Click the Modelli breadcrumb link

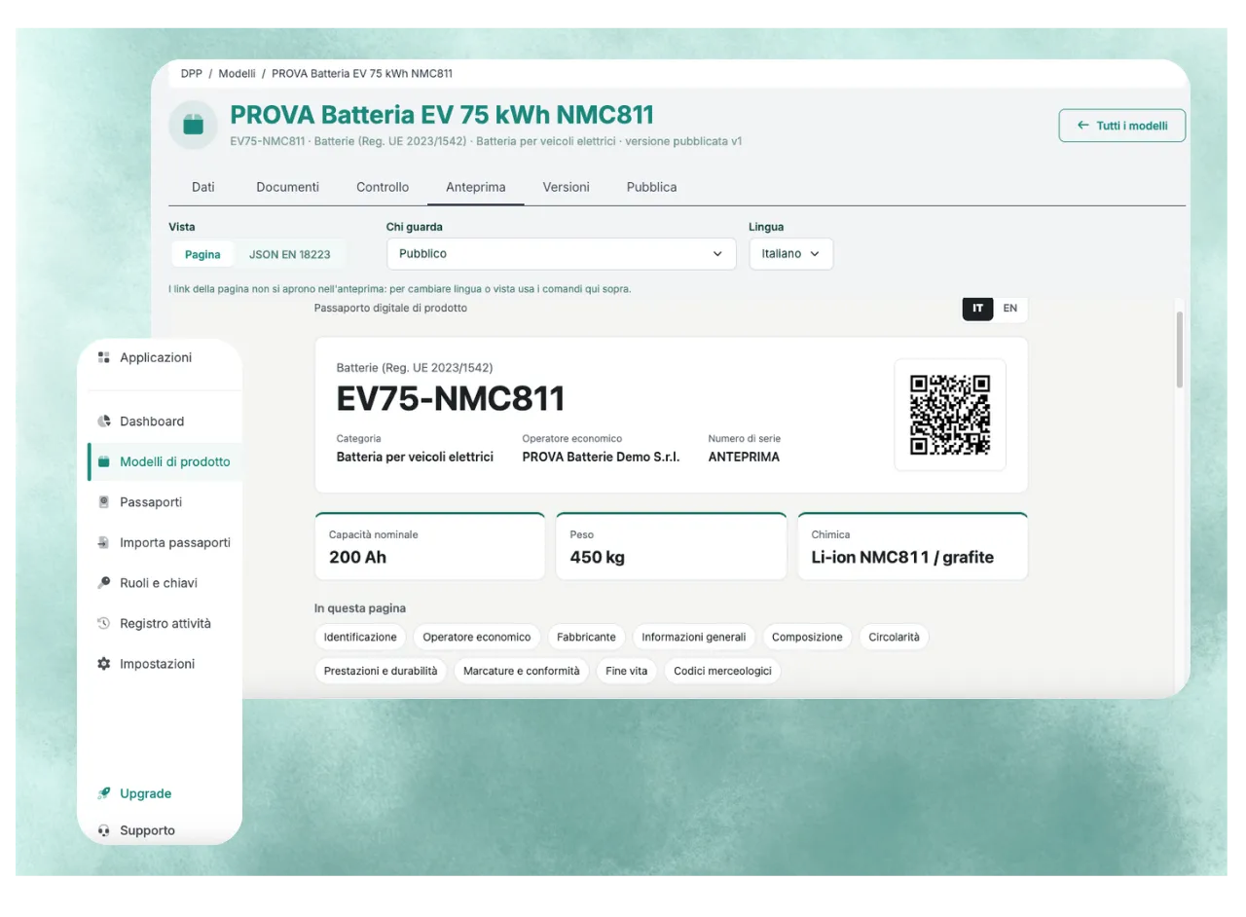pyautogui.click(x=238, y=73)
